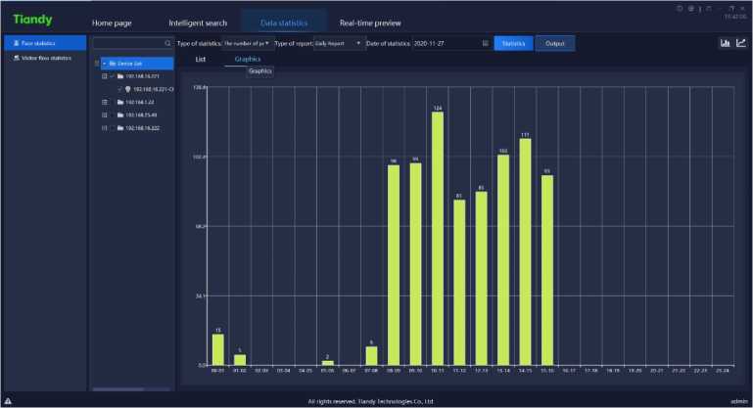Select Visitor flow statistics in sidebar
Screen dimensions: 753x408
click(45, 58)
